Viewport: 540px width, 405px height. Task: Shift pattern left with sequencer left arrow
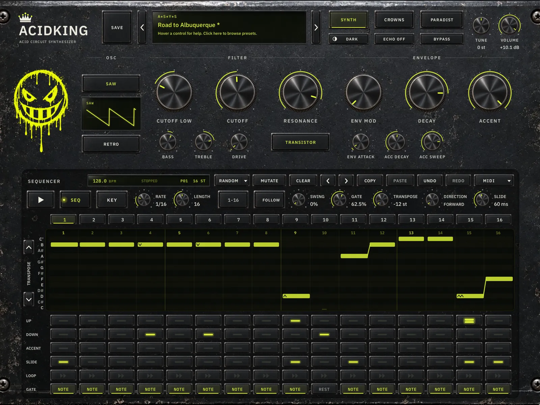pyautogui.click(x=328, y=181)
